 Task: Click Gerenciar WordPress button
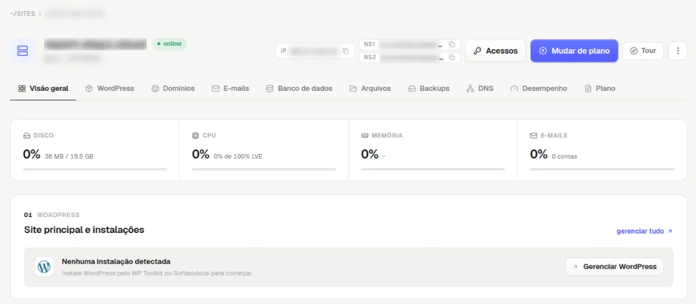click(614, 267)
